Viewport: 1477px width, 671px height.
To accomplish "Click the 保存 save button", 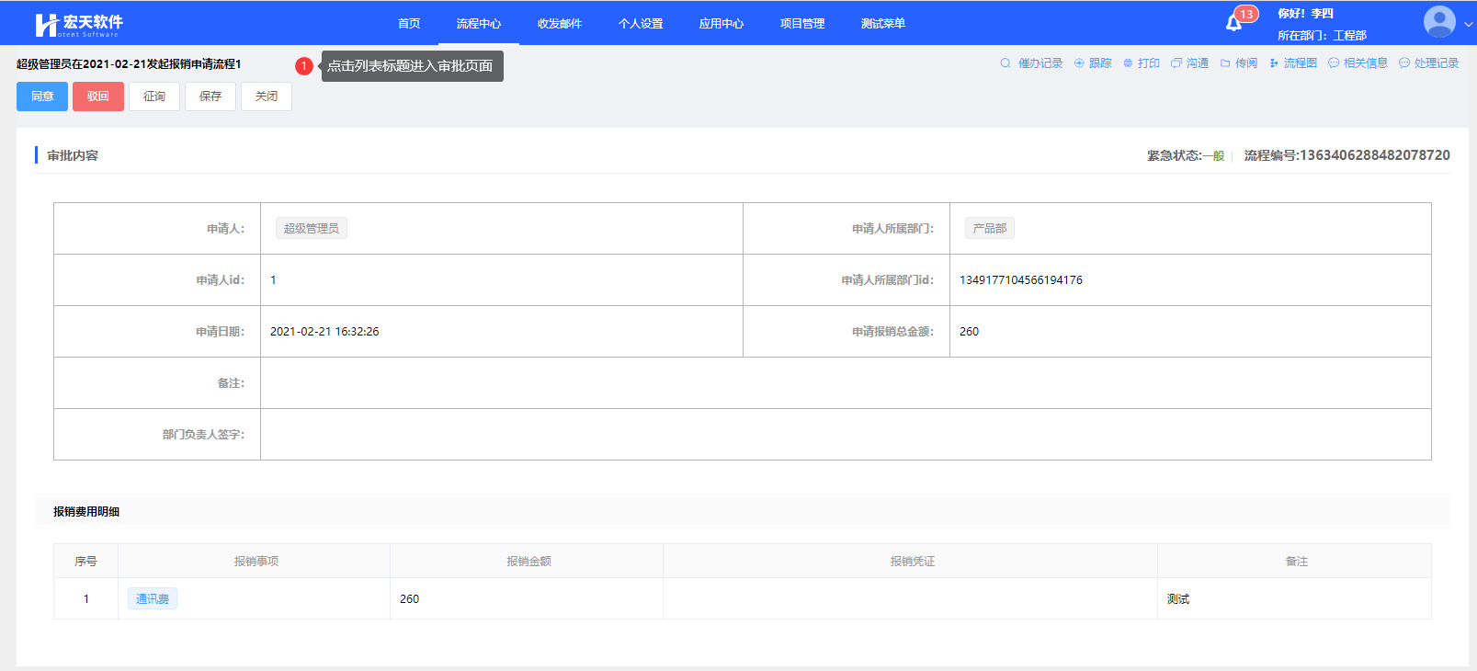I will pos(210,97).
